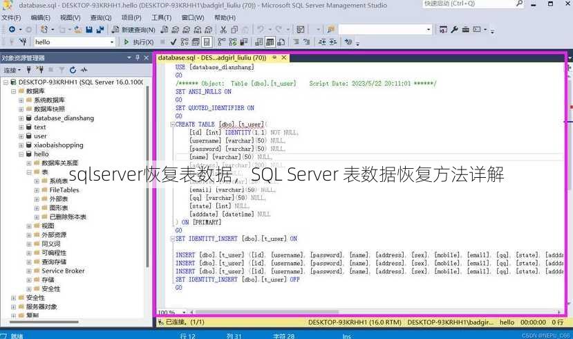Click the Connect plug icon in Object Explorer
573x339 pixels.
pyautogui.click(x=28, y=70)
